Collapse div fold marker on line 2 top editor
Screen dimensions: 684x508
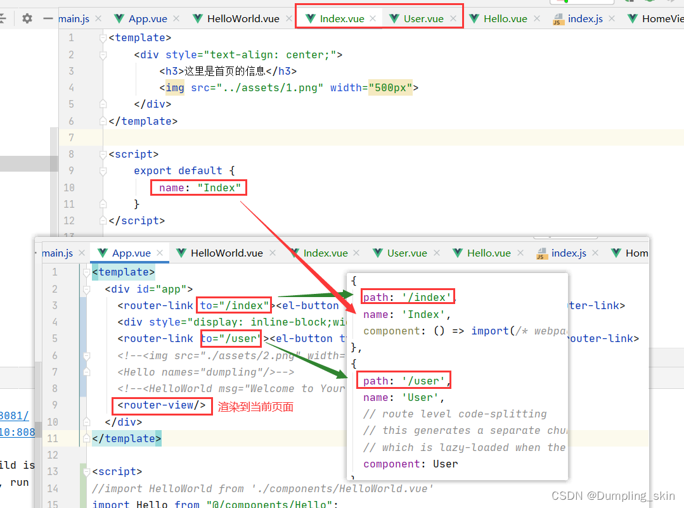(103, 55)
